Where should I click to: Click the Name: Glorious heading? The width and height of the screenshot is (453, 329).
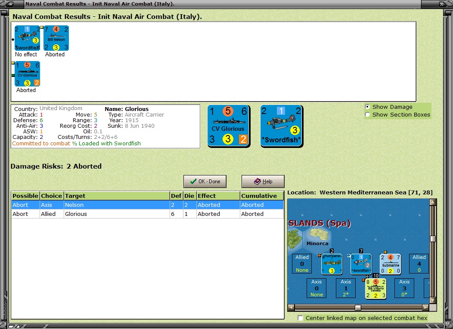(x=127, y=109)
